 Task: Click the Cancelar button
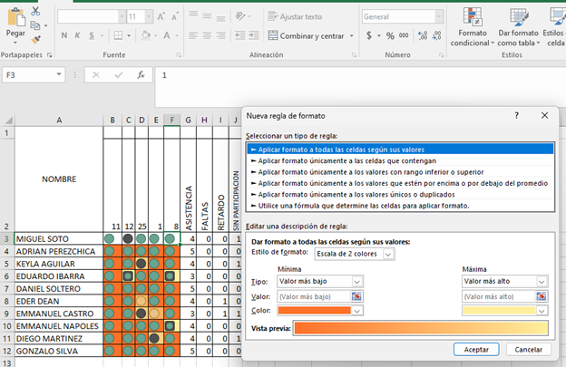pos(527,349)
